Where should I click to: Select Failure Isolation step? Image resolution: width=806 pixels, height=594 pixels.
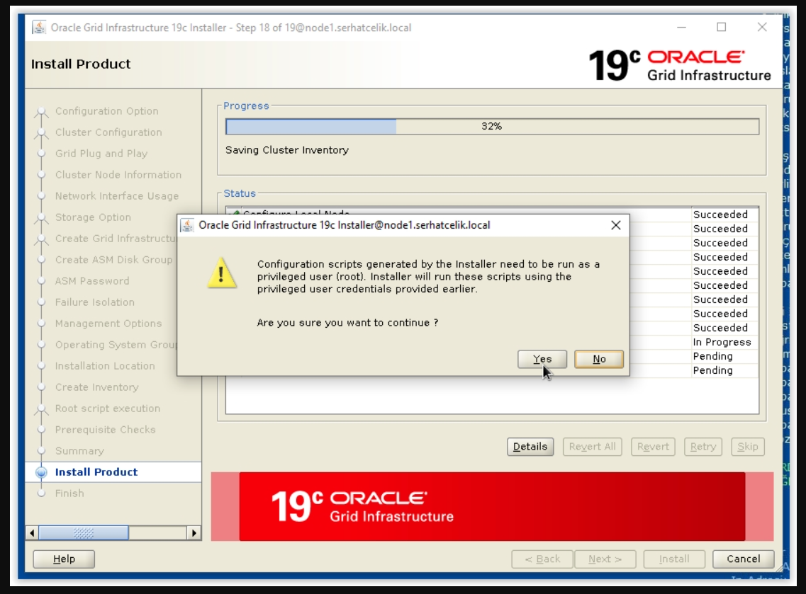click(x=94, y=302)
